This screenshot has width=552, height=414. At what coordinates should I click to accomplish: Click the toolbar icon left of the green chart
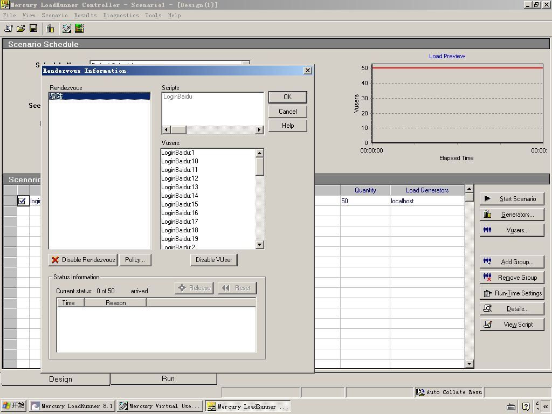[x=66, y=29]
